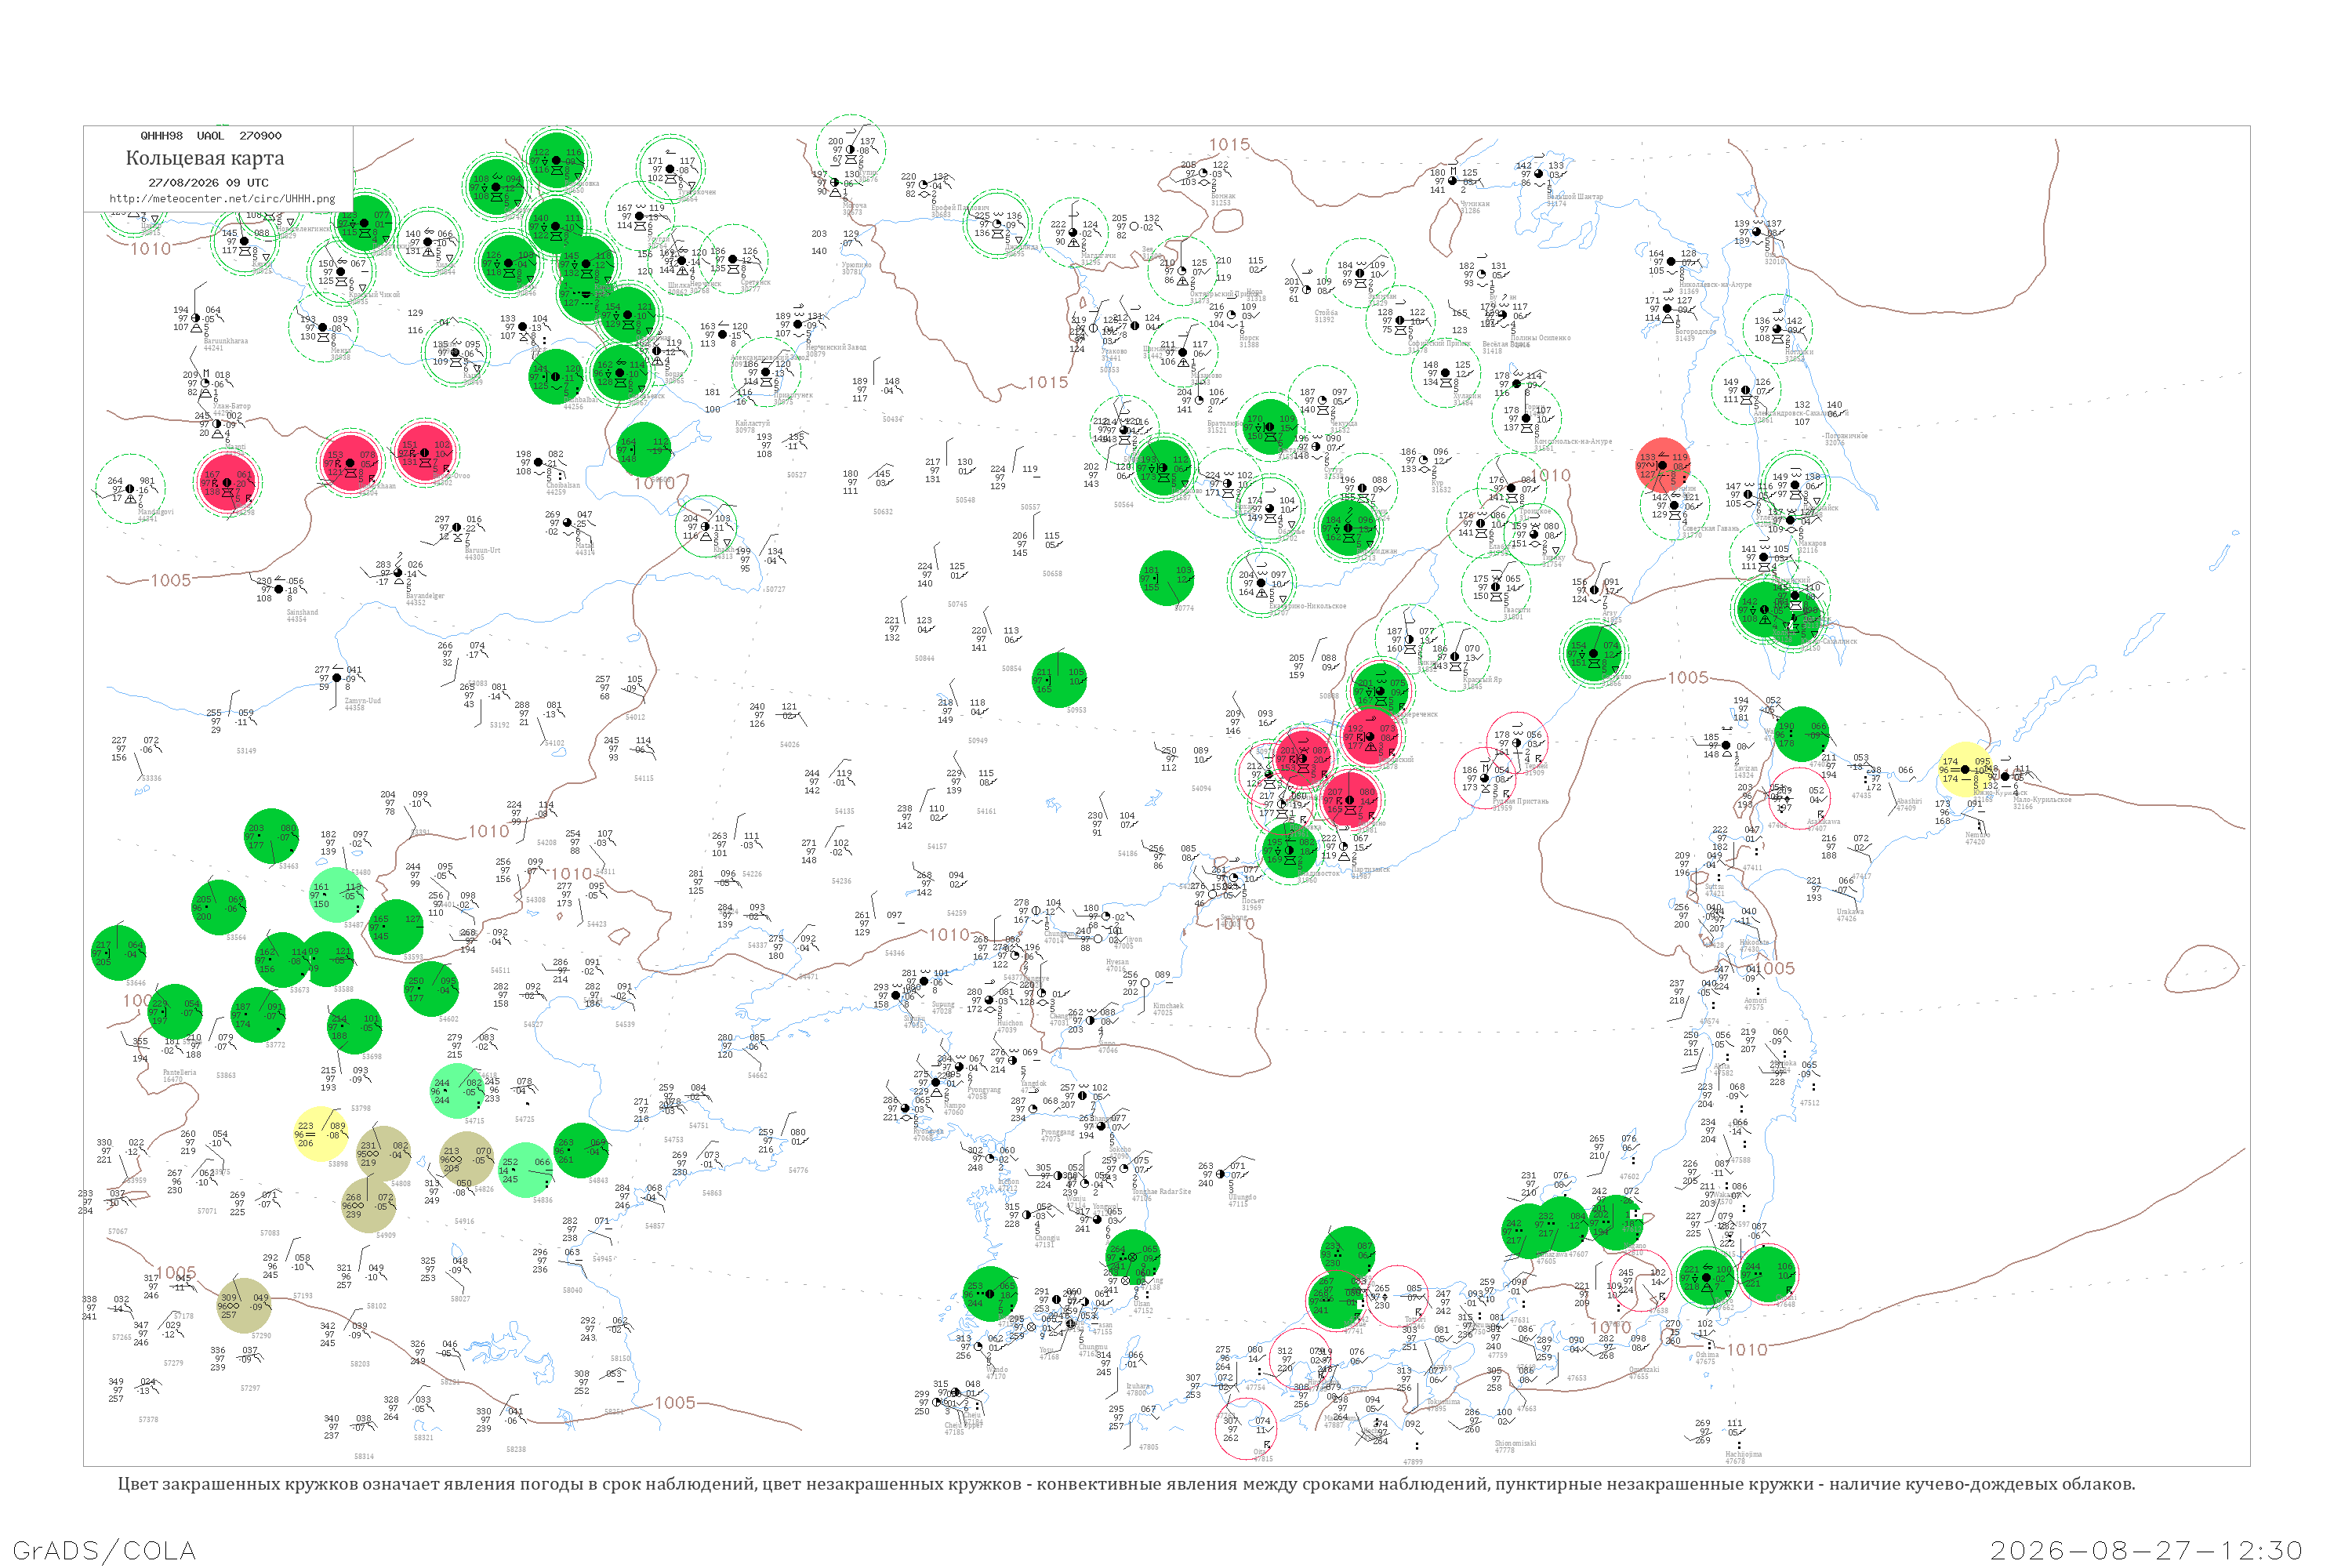This screenshot has height=1568, width=2352.
Task: Click the 'Комсомольск-на-Амуре' station label
Action: tap(1573, 441)
